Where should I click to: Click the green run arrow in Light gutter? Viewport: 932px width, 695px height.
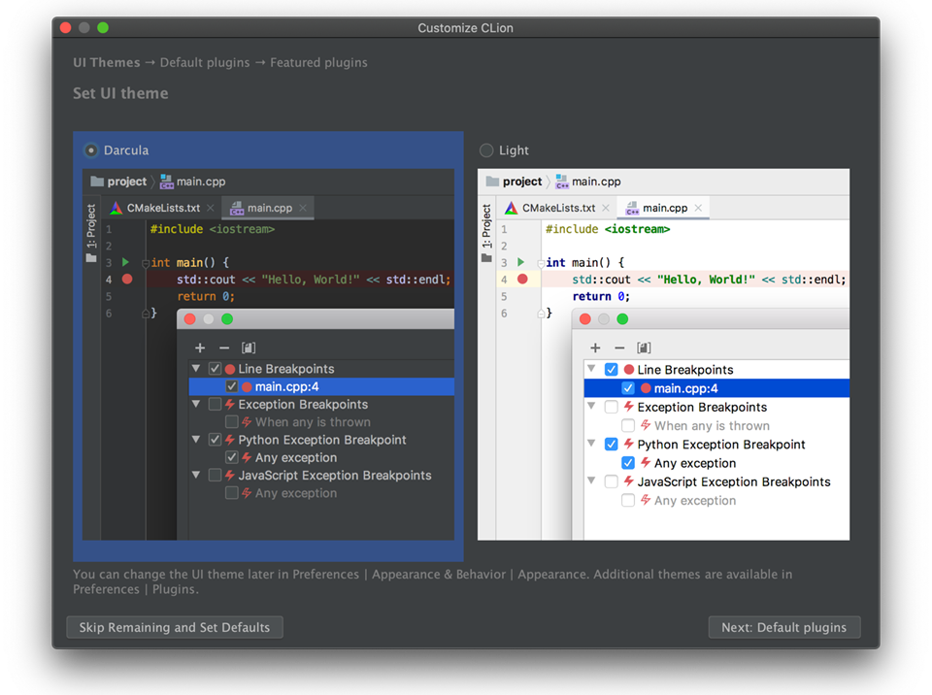point(520,262)
